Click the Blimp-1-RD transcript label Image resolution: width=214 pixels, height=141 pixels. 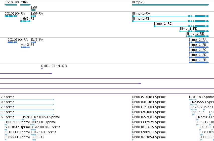click(188, 29)
